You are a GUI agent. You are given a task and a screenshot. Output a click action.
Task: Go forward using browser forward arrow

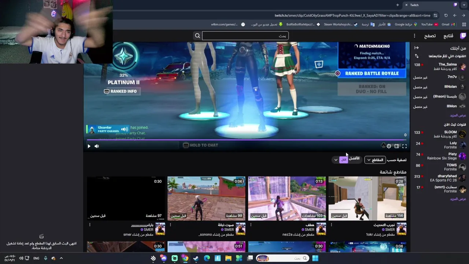(x=455, y=15)
